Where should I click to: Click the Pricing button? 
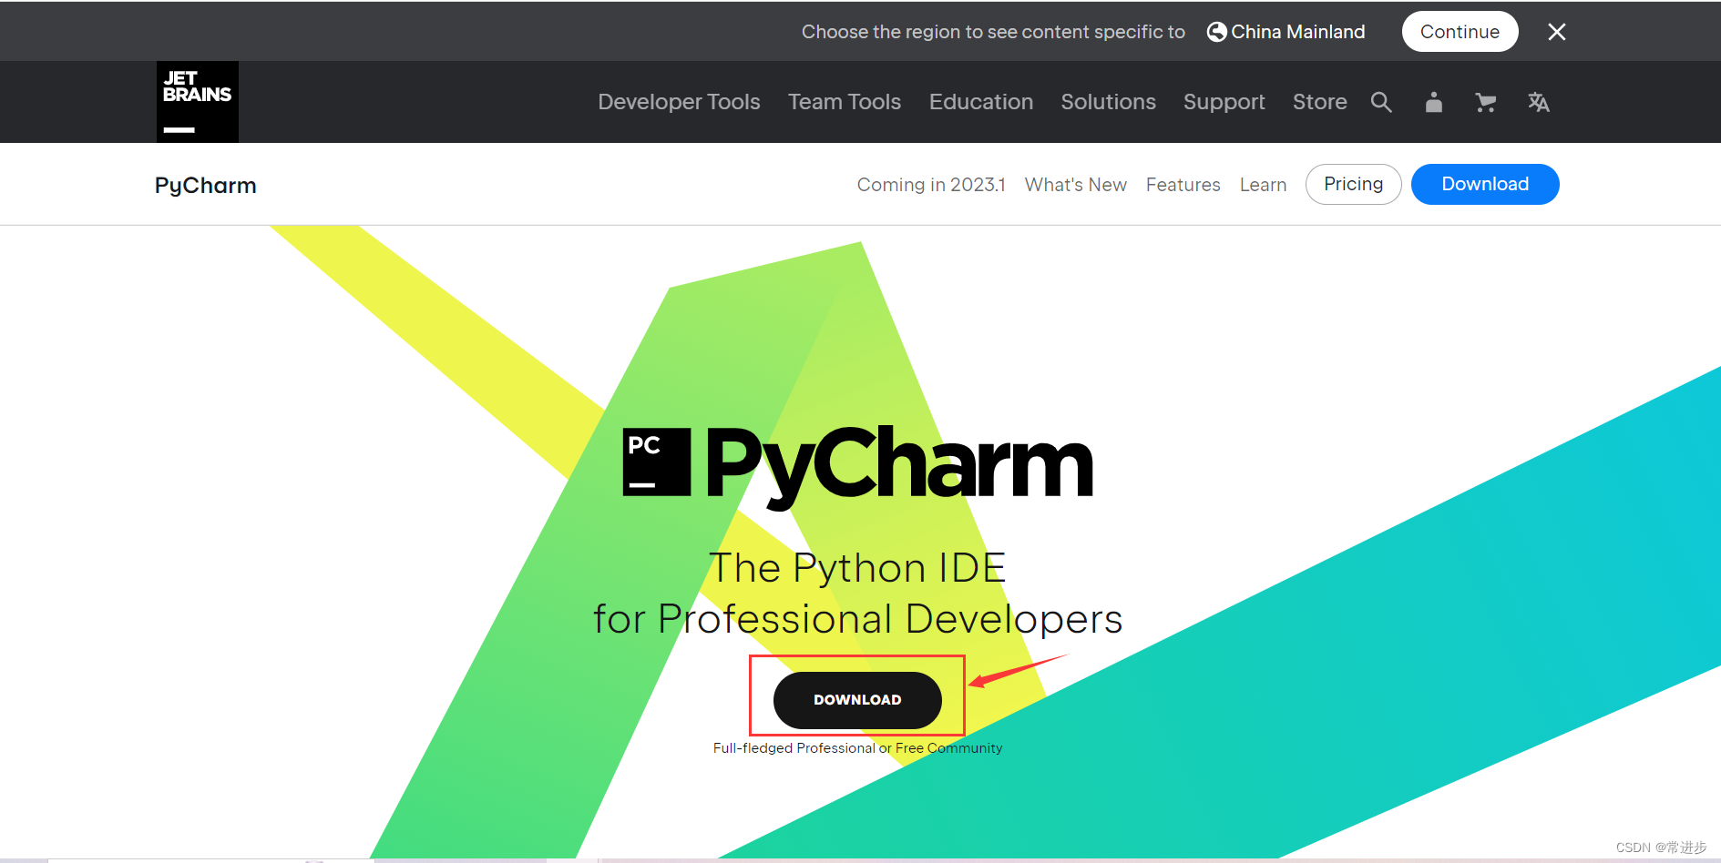tap(1353, 184)
